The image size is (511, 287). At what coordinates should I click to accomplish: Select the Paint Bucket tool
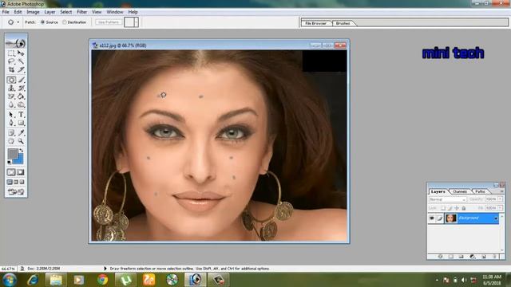tap(21, 96)
